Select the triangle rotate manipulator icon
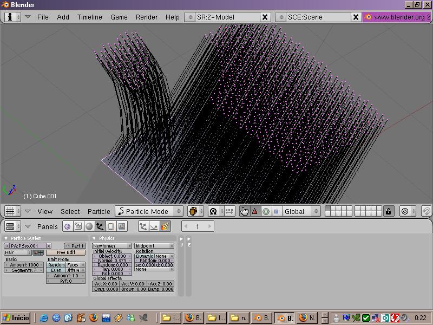Image resolution: width=433 pixels, height=325 pixels. pyautogui.click(x=255, y=211)
